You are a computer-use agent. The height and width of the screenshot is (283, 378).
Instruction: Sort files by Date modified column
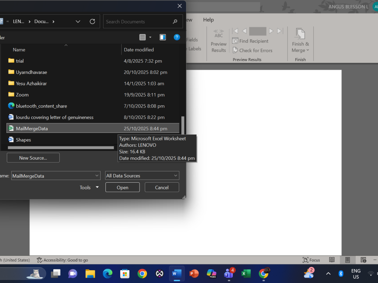click(139, 50)
